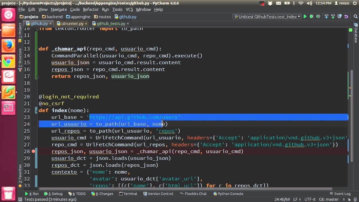Click the green inspection status square
Screen dimensions: 359x202
pos(351,30)
